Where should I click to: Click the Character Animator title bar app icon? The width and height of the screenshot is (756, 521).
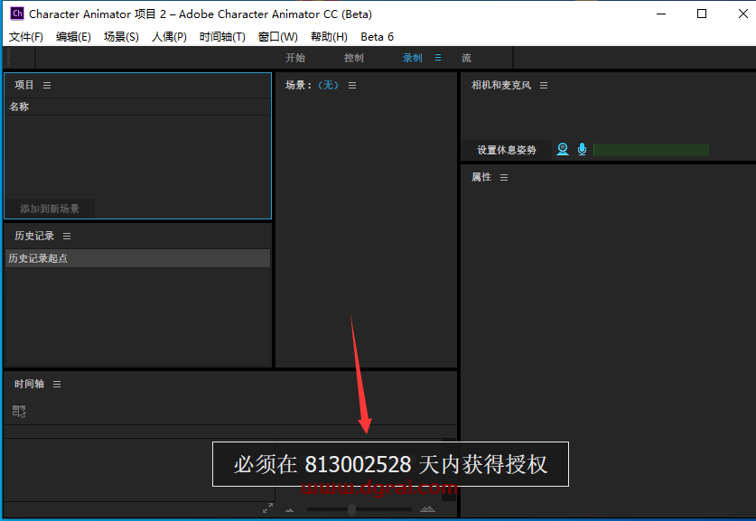pos(17,14)
